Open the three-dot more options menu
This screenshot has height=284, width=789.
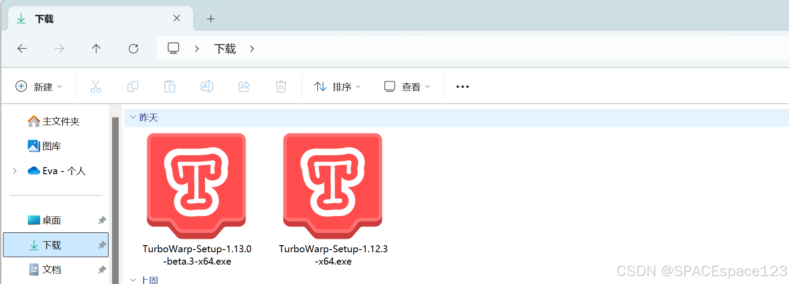pos(462,86)
